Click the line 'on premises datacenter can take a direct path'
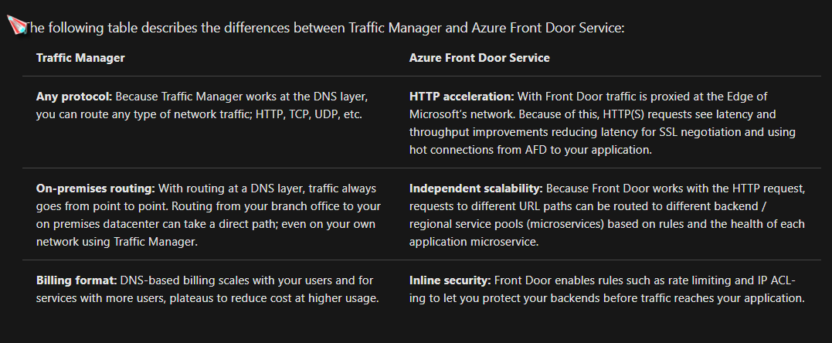This screenshot has height=343, width=832. [x=206, y=224]
